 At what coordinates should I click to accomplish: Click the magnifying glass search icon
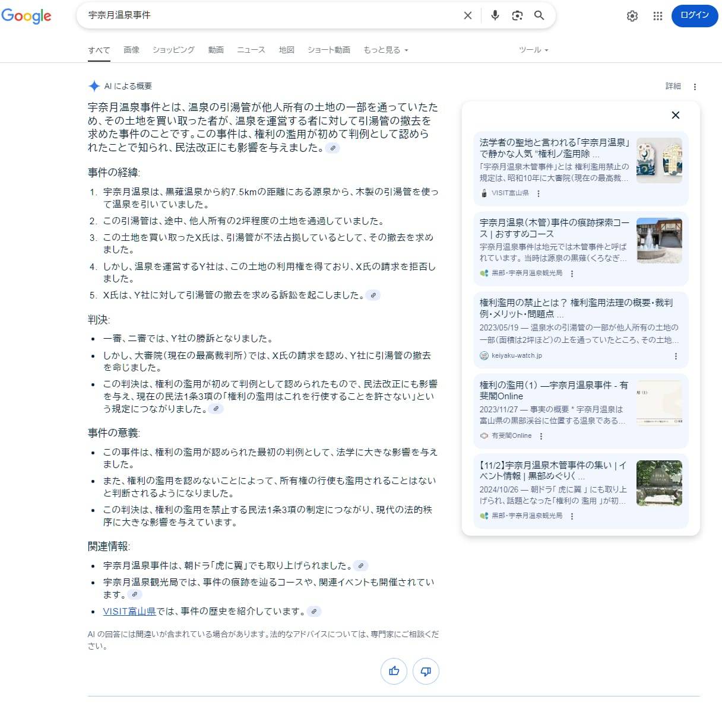click(539, 15)
